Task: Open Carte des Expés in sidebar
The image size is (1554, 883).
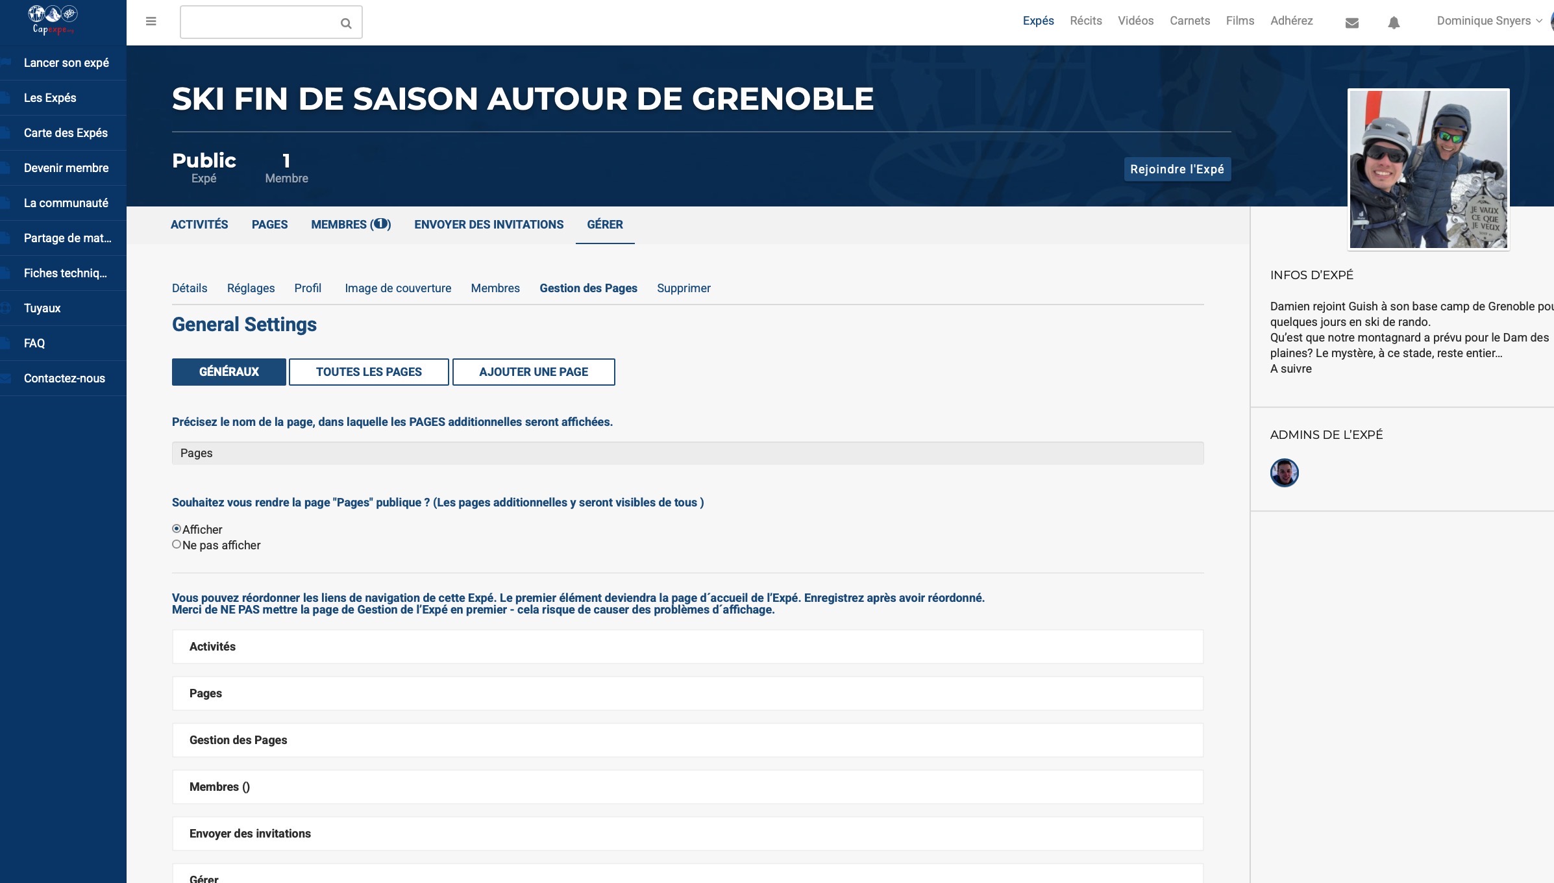Action: click(66, 133)
